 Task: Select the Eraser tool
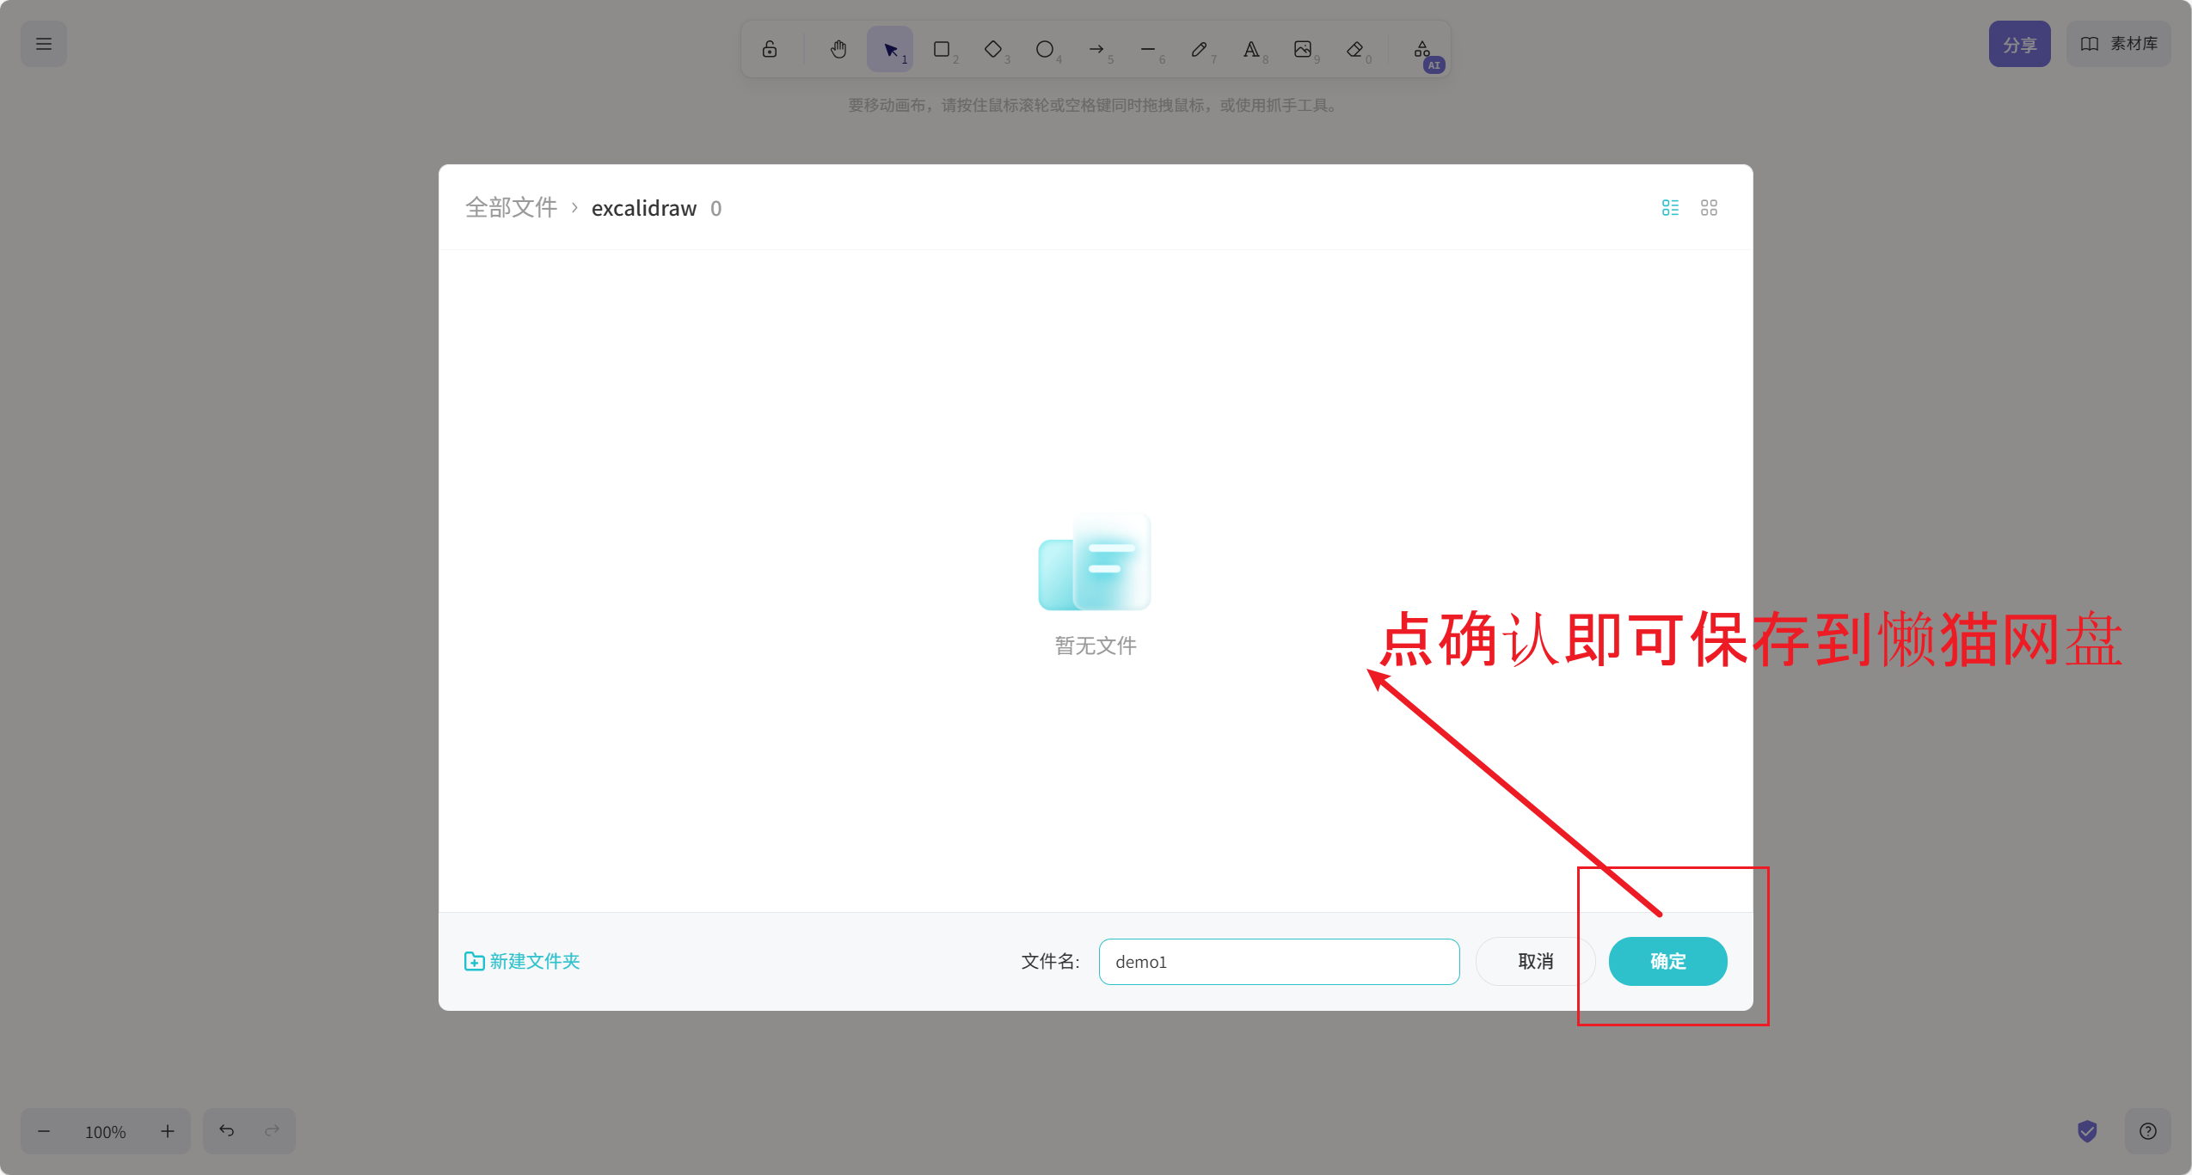click(1354, 49)
